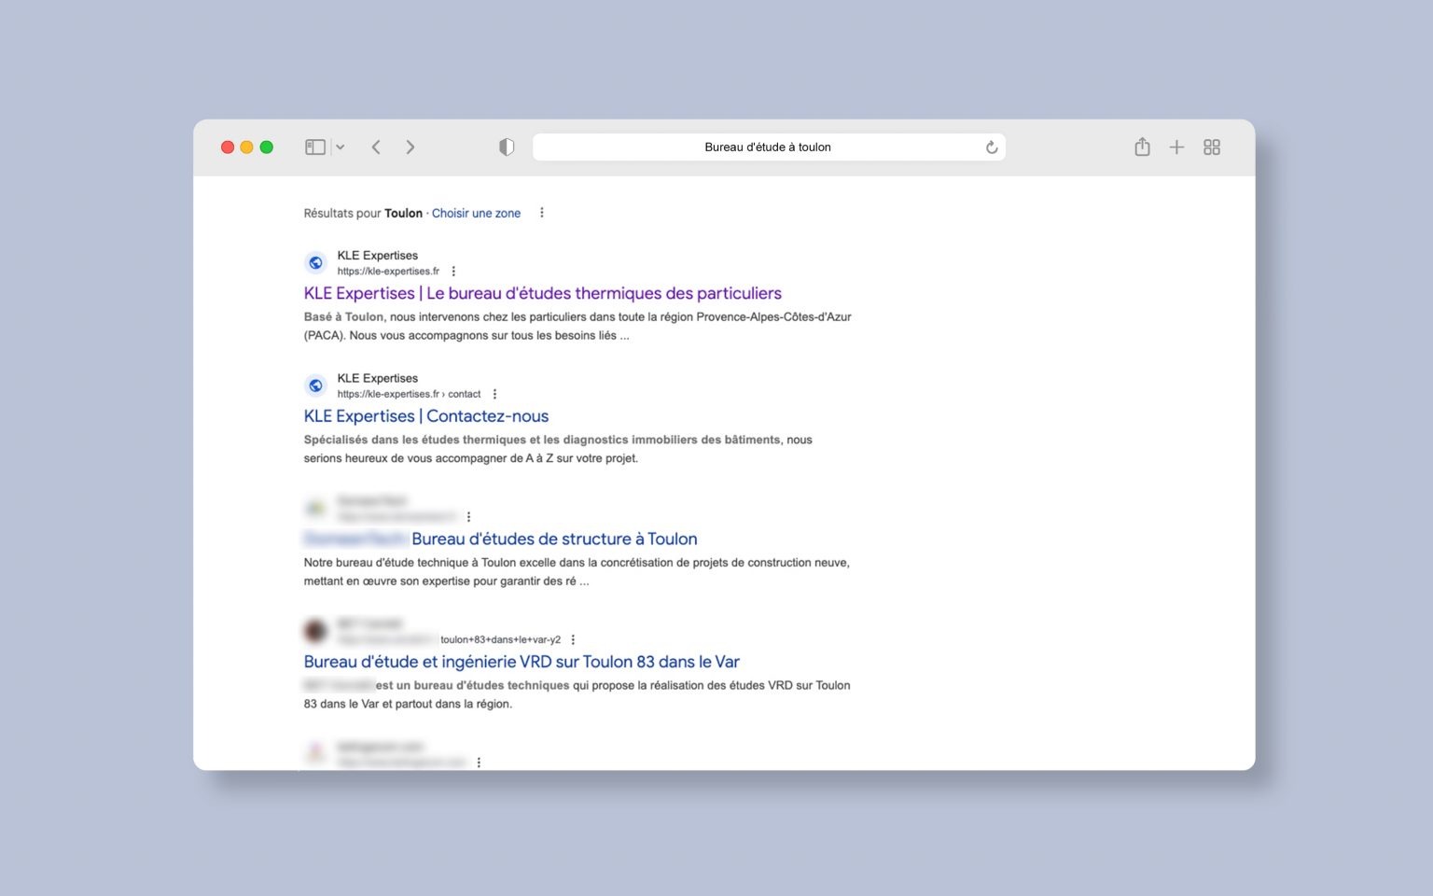Image resolution: width=1433 pixels, height=896 pixels.
Task: Reload the page using refresh icon
Action: [x=992, y=147]
